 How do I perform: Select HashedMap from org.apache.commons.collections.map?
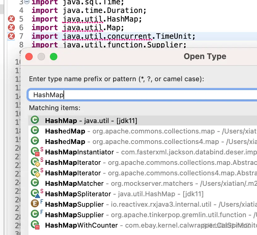pos(143,131)
